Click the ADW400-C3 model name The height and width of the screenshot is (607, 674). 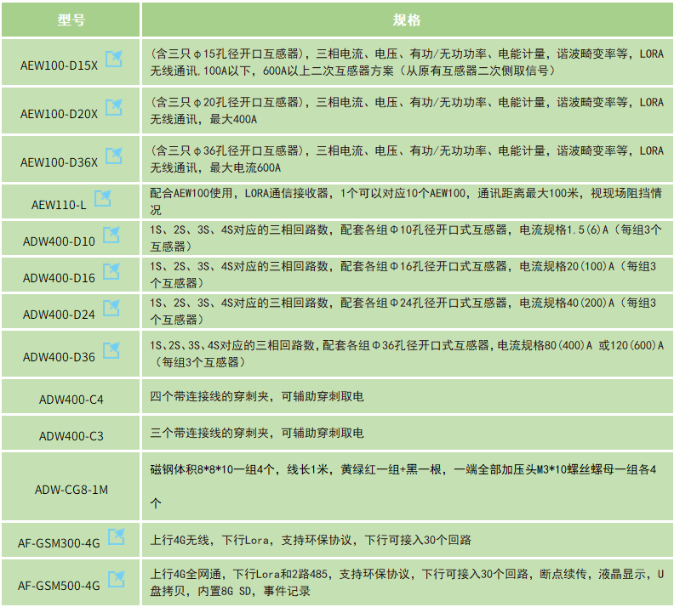coord(71,435)
